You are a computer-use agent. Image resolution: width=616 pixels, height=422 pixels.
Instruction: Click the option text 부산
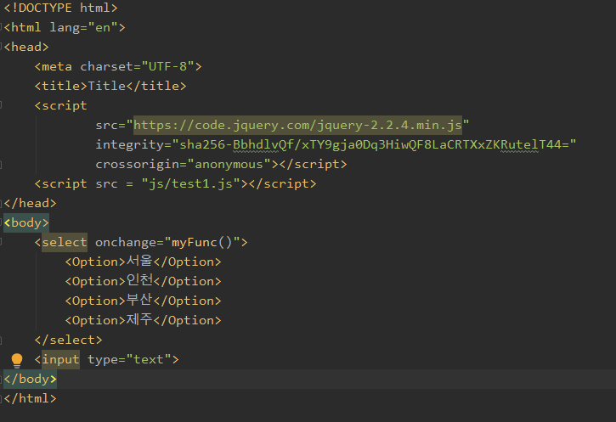(139, 301)
